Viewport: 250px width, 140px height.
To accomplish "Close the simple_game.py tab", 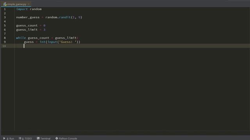I will 29,4.
